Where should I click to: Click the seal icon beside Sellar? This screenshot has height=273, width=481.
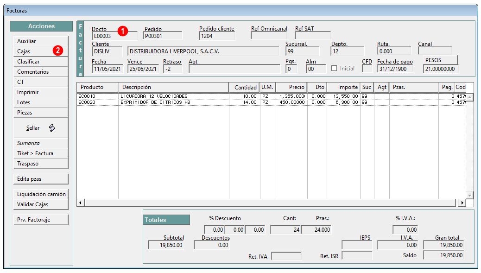coord(52,128)
